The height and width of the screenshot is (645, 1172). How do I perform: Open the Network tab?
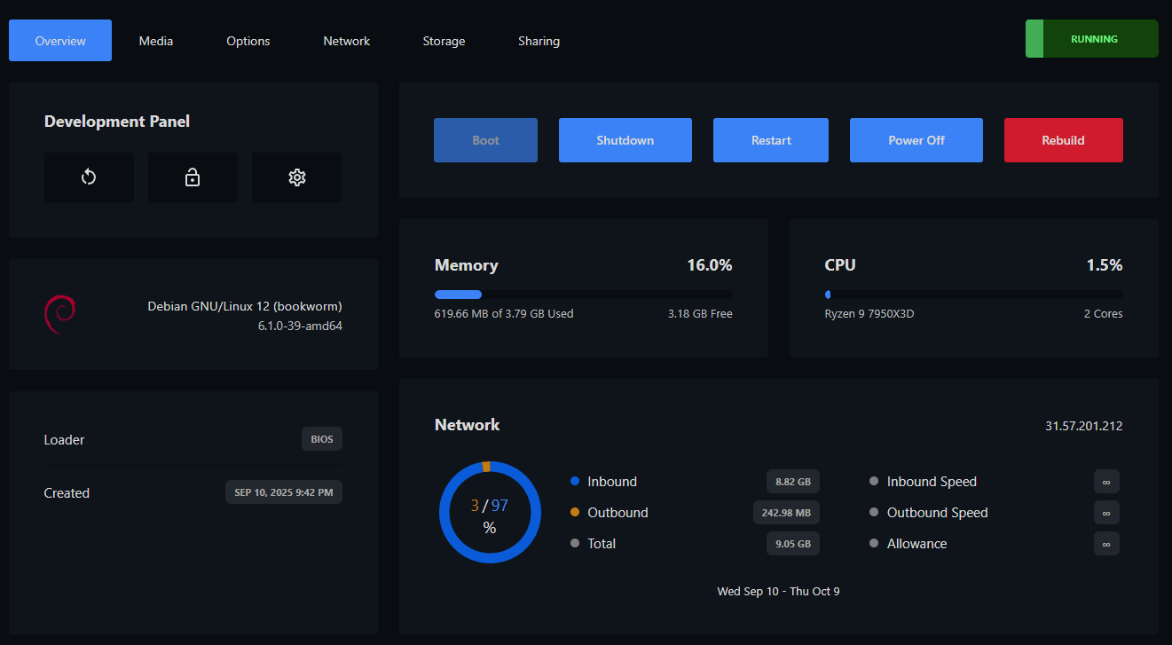pyautogui.click(x=346, y=41)
